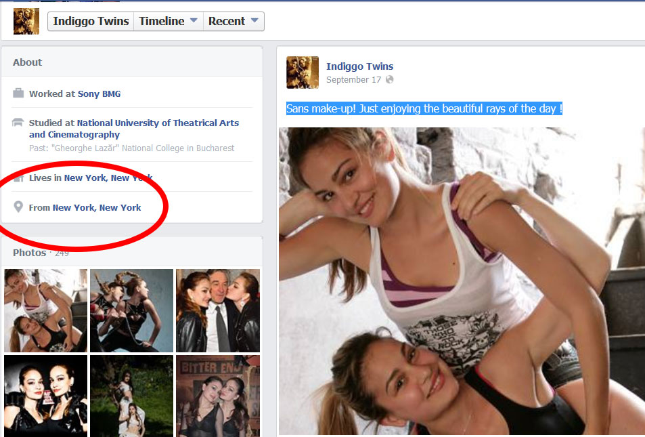The width and height of the screenshot is (645, 437).
Task: Click the Indiggo Twins button in the header bar
Action: pyautogui.click(x=91, y=21)
